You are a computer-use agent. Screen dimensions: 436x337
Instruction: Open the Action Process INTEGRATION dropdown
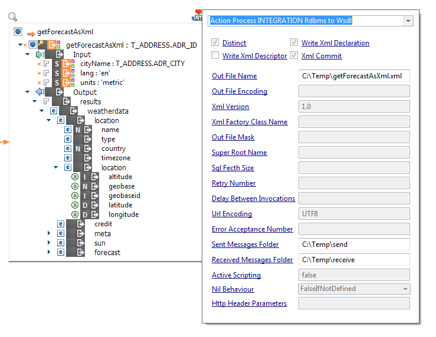pos(408,21)
